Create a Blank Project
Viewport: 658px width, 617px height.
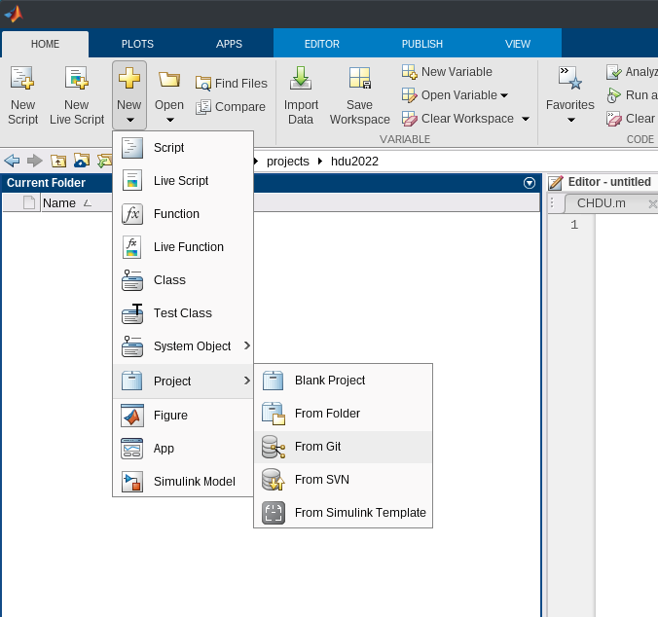coord(329,381)
